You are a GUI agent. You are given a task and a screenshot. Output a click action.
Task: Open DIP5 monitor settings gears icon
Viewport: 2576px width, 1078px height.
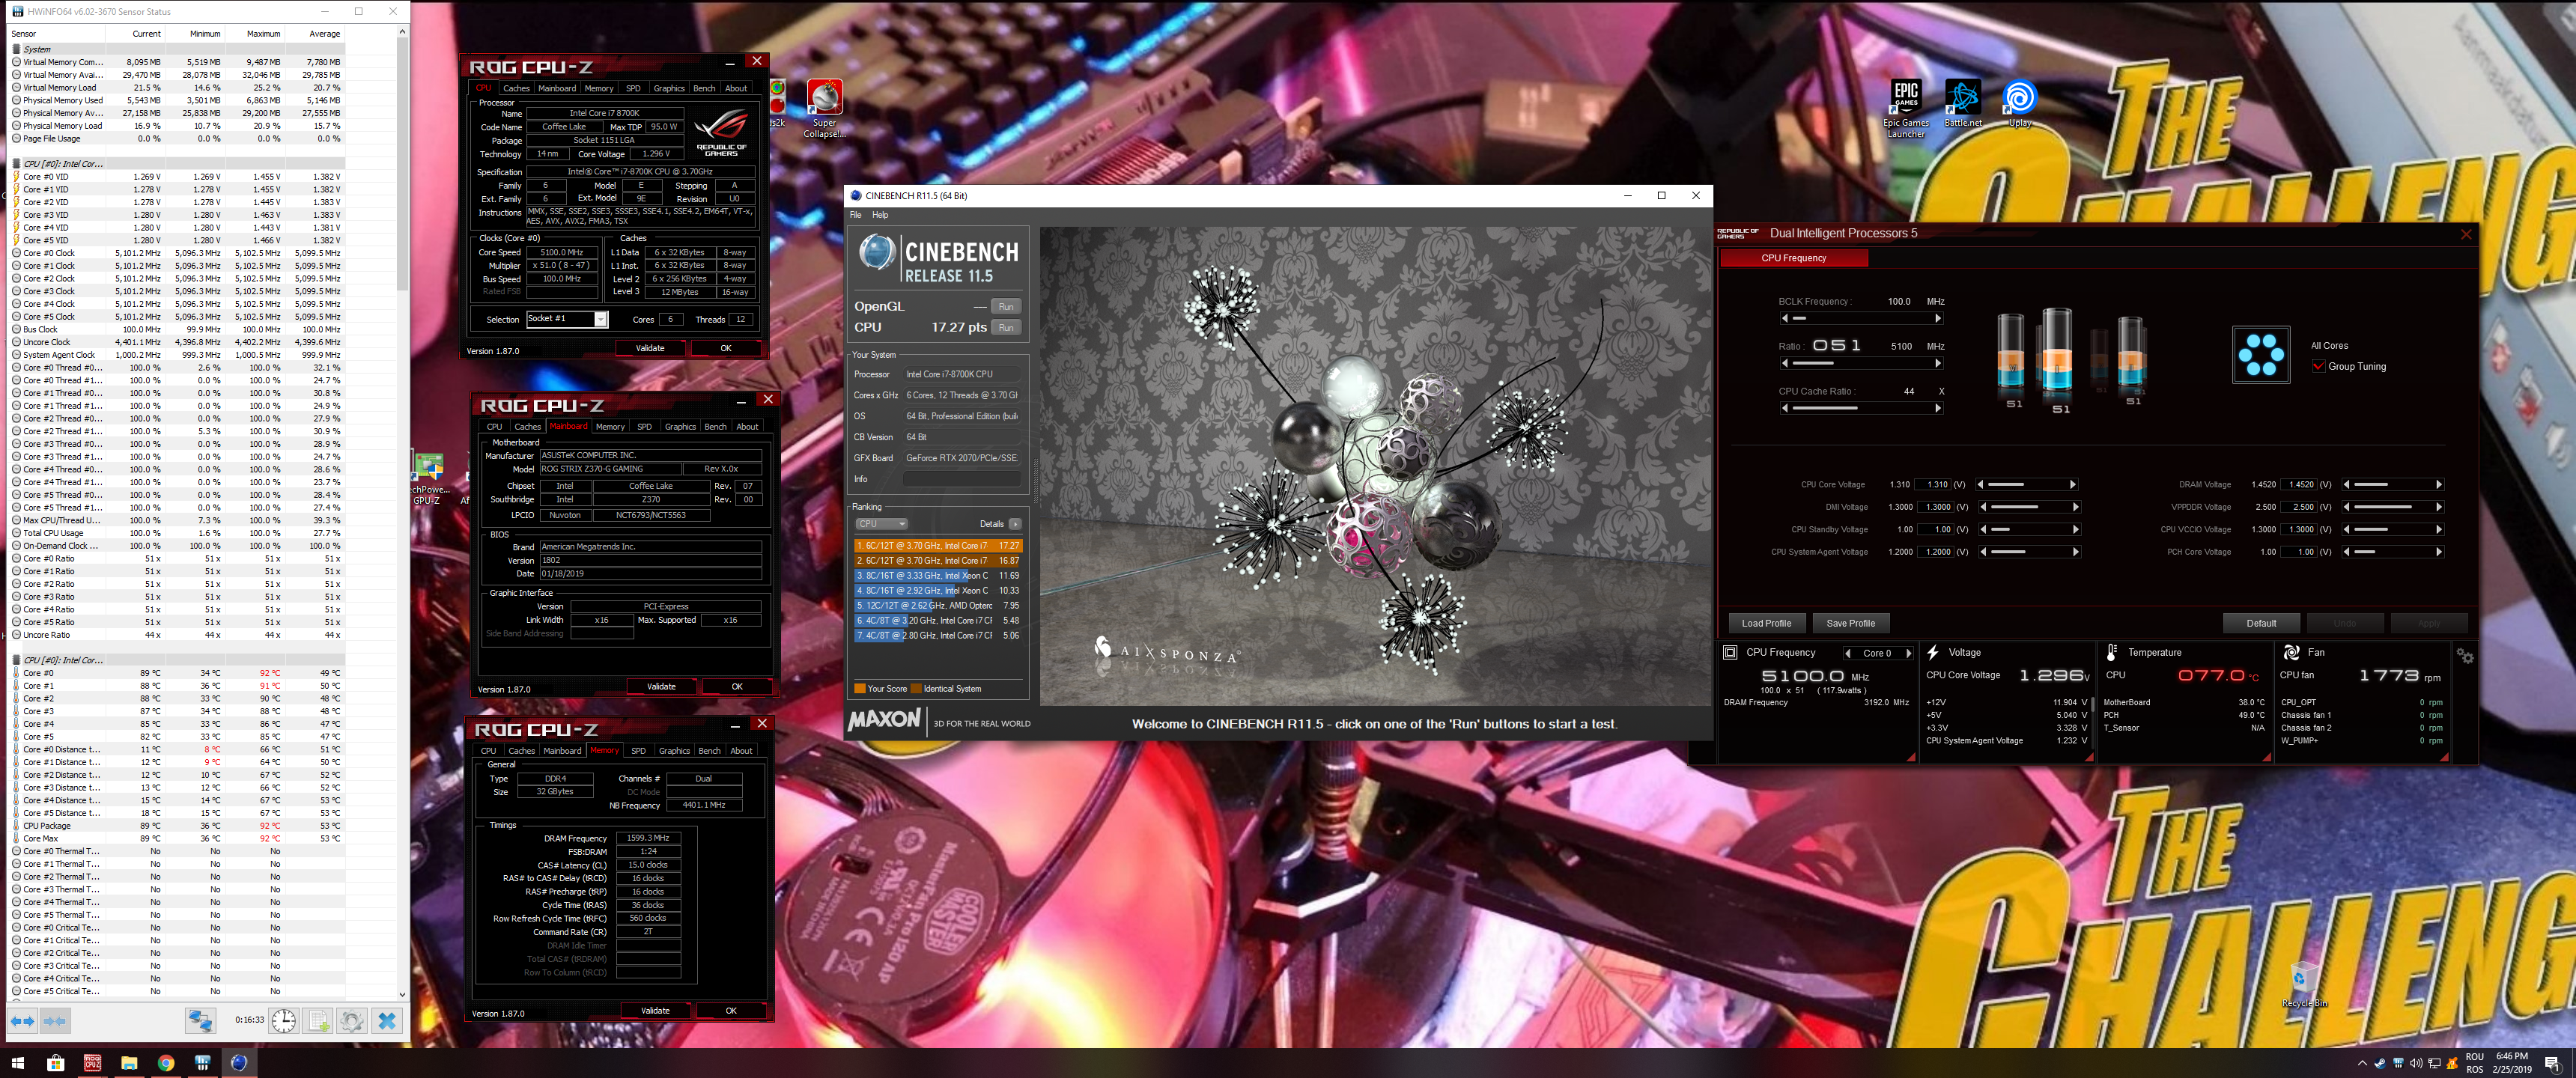(2464, 657)
